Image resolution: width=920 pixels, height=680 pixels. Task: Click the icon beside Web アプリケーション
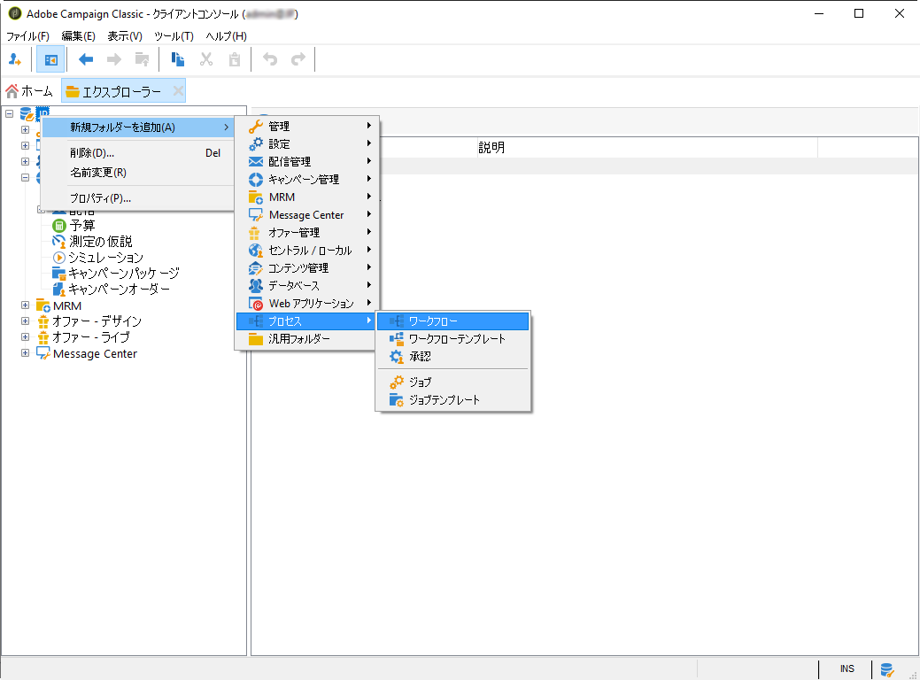coord(256,304)
